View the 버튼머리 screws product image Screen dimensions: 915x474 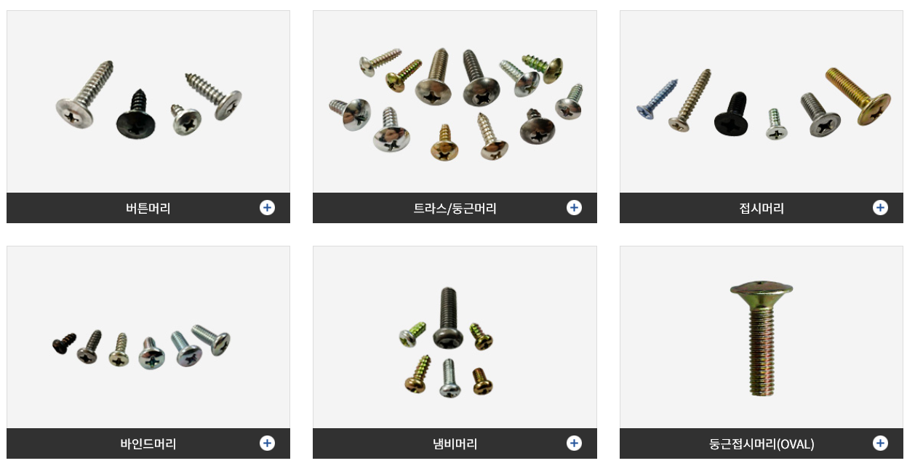coord(148,102)
